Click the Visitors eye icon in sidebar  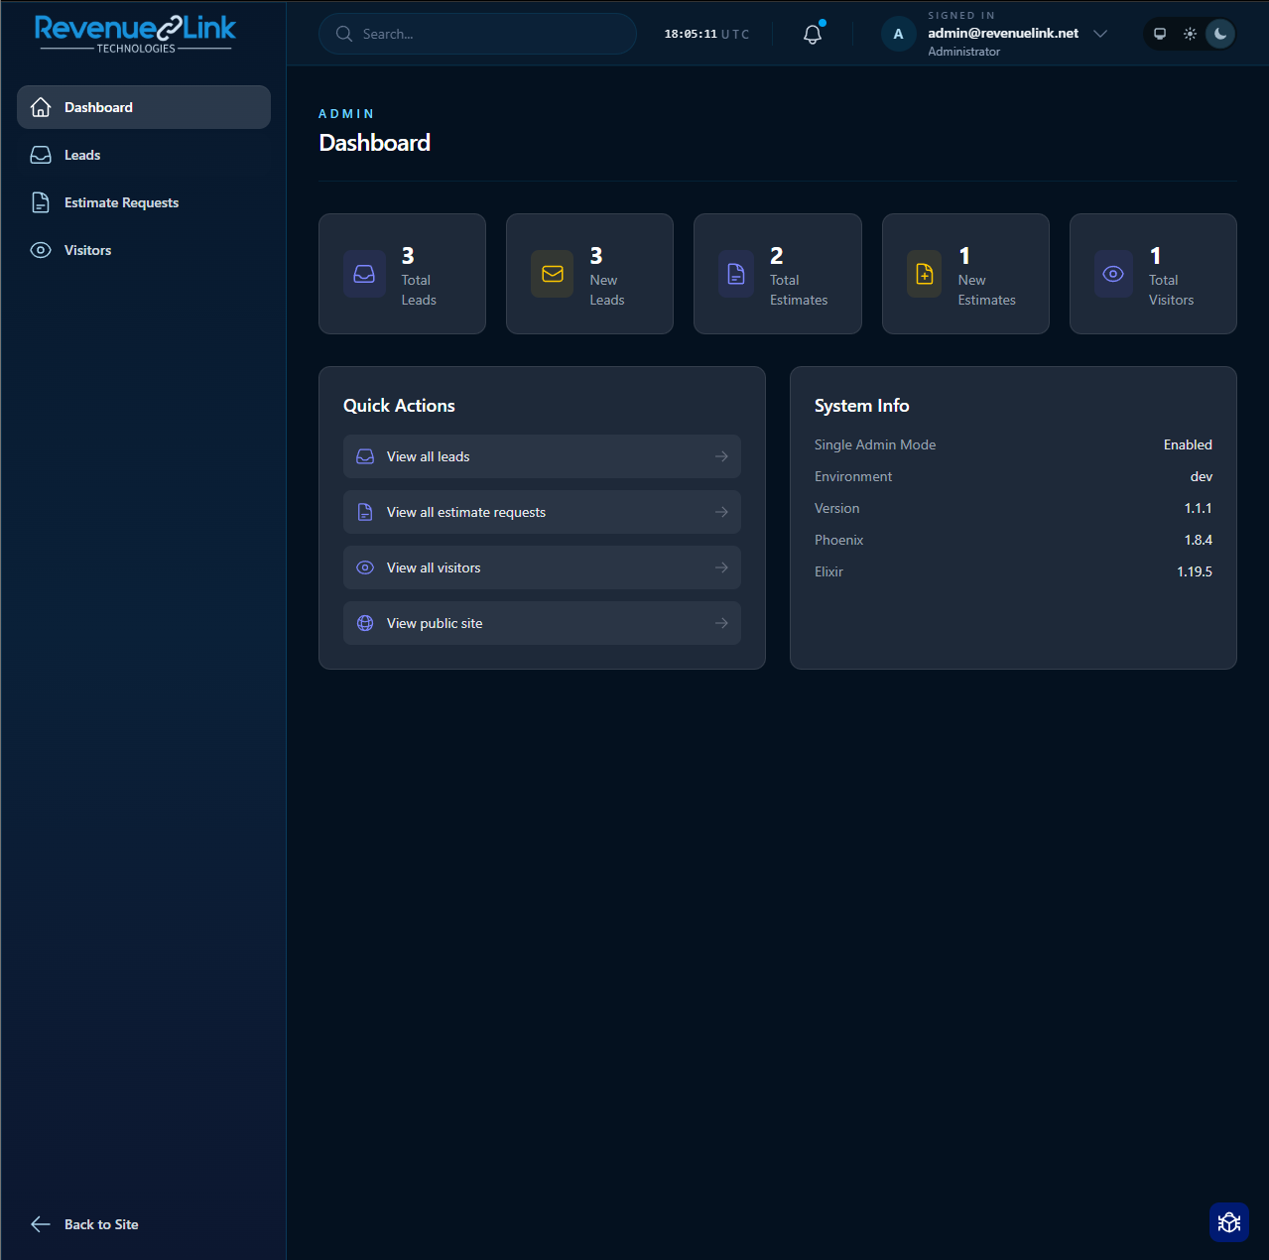(41, 250)
